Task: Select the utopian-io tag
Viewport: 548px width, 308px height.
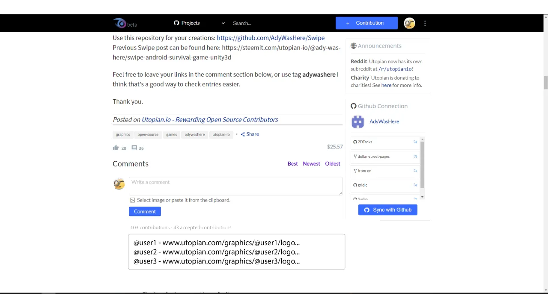Action: (x=221, y=134)
